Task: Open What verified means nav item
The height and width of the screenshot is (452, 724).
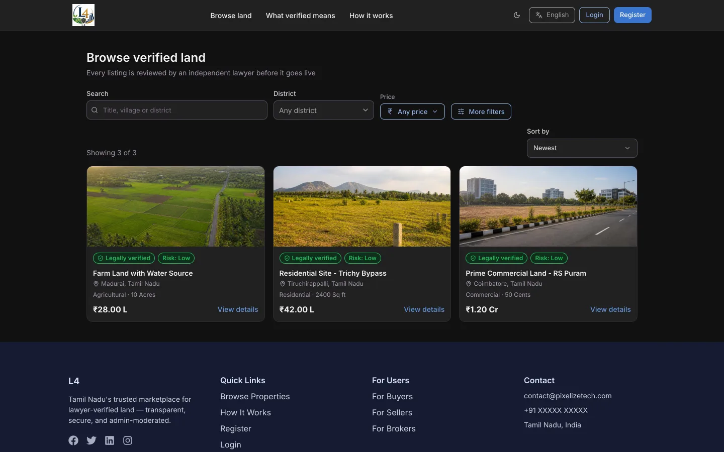Action: [300, 16]
